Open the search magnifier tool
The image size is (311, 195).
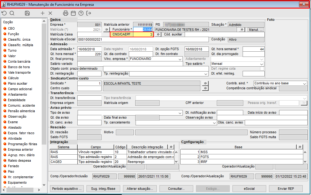point(12,13)
